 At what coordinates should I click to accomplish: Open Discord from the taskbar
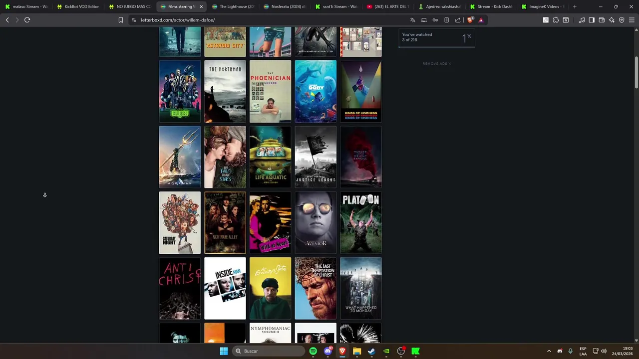pyautogui.click(x=328, y=351)
